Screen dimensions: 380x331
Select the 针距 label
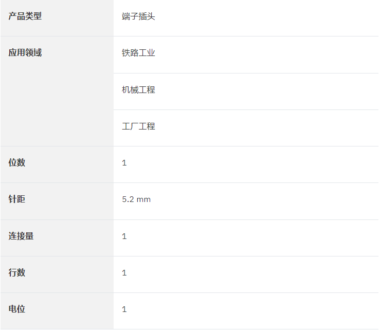pyautogui.click(x=17, y=199)
